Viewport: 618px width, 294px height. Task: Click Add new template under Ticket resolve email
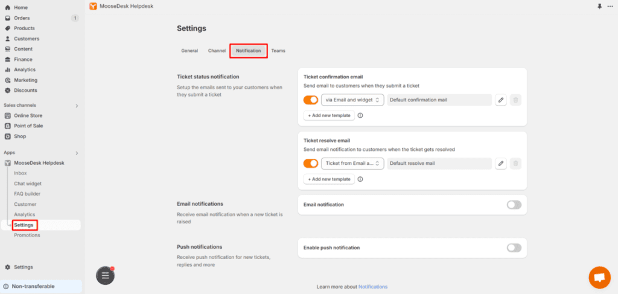(329, 179)
